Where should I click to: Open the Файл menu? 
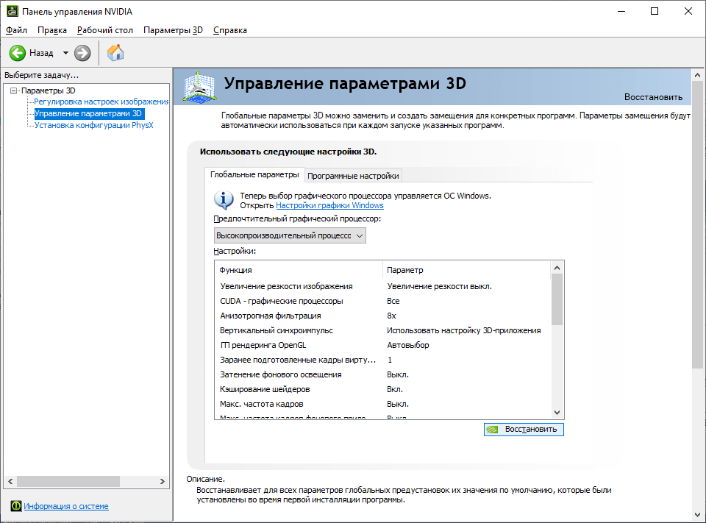click(x=16, y=30)
